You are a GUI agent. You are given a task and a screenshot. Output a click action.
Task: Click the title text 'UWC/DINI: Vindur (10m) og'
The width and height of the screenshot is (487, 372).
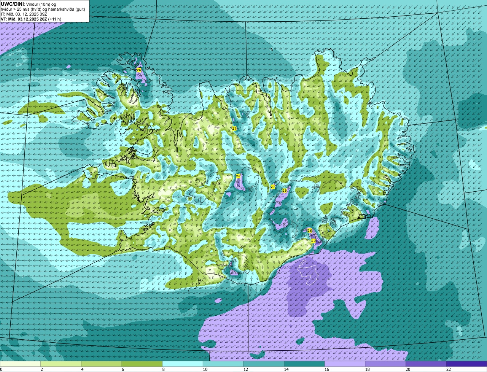point(29,4)
